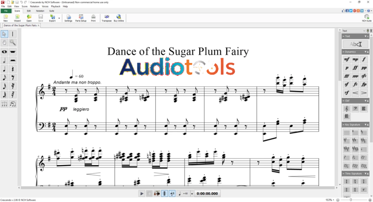Click the 0:00:00.000 time display
The image size is (373, 202).
[207, 194]
